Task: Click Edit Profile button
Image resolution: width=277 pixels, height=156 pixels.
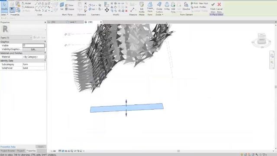Action: [142, 7]
